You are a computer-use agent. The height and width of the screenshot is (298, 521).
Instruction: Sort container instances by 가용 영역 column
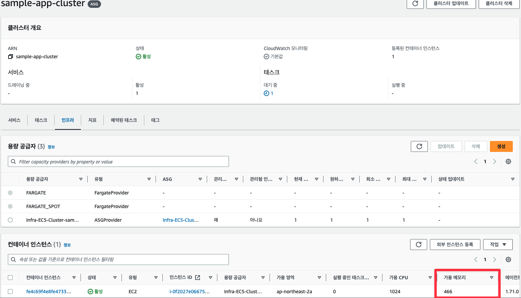click(319, 278)
